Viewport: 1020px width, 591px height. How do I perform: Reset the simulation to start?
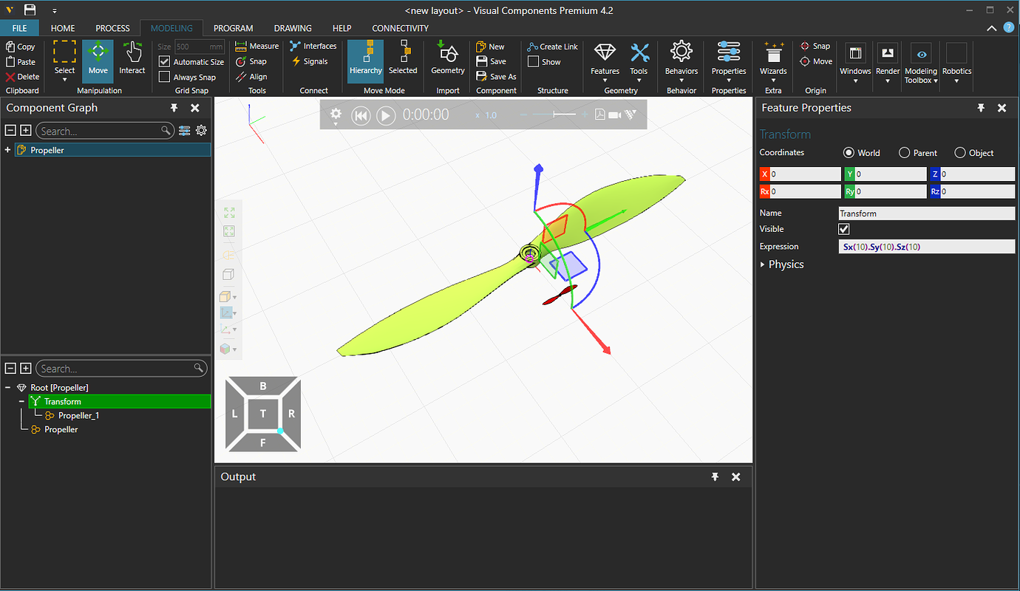360,115
